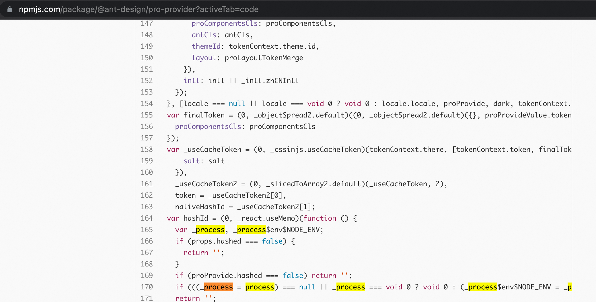596x302 pixels.
Task: Click "proComponentsCls" on line 156
Action: tap(208, 126)
